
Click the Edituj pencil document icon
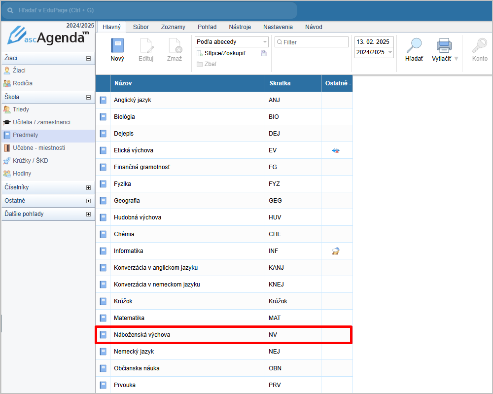[146, 45]
